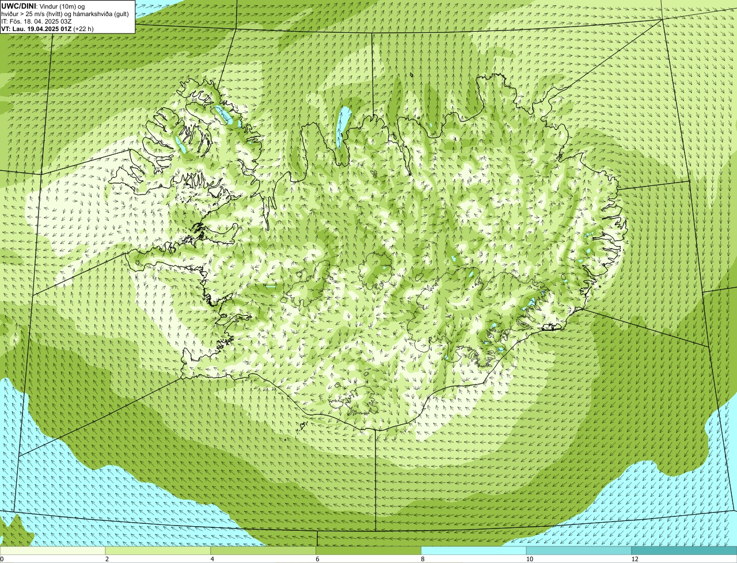Screen dimensions: 737x563
Task: Click the "VT: Lau. 19.04.2025 01Z (+22 h)" line
Action: 47,28
